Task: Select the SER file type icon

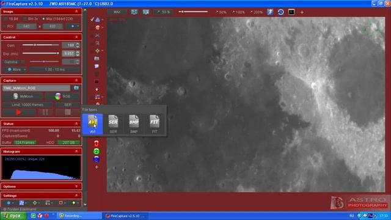Action: 113,124
